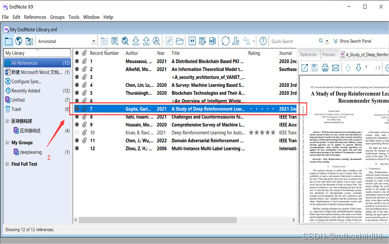The height and width of the screenshot is (244, 389).
Task: Toggle read status dot for record 1
Action: click(x=77, y=61)
